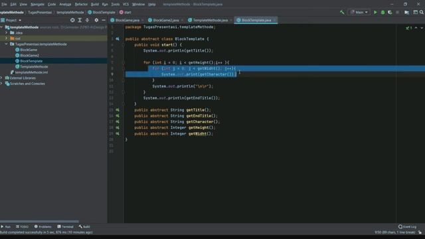The width and height of the screenshot is (425, 239).
Task: Click the Build project hammer icon
Action: tap(342, 12)
